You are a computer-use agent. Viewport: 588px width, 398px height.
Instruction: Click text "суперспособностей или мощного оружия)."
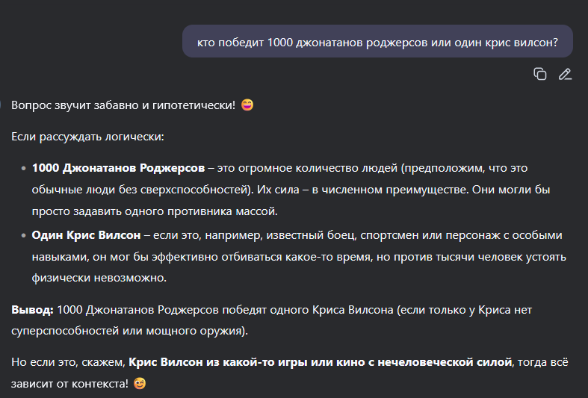click(129, 331)
